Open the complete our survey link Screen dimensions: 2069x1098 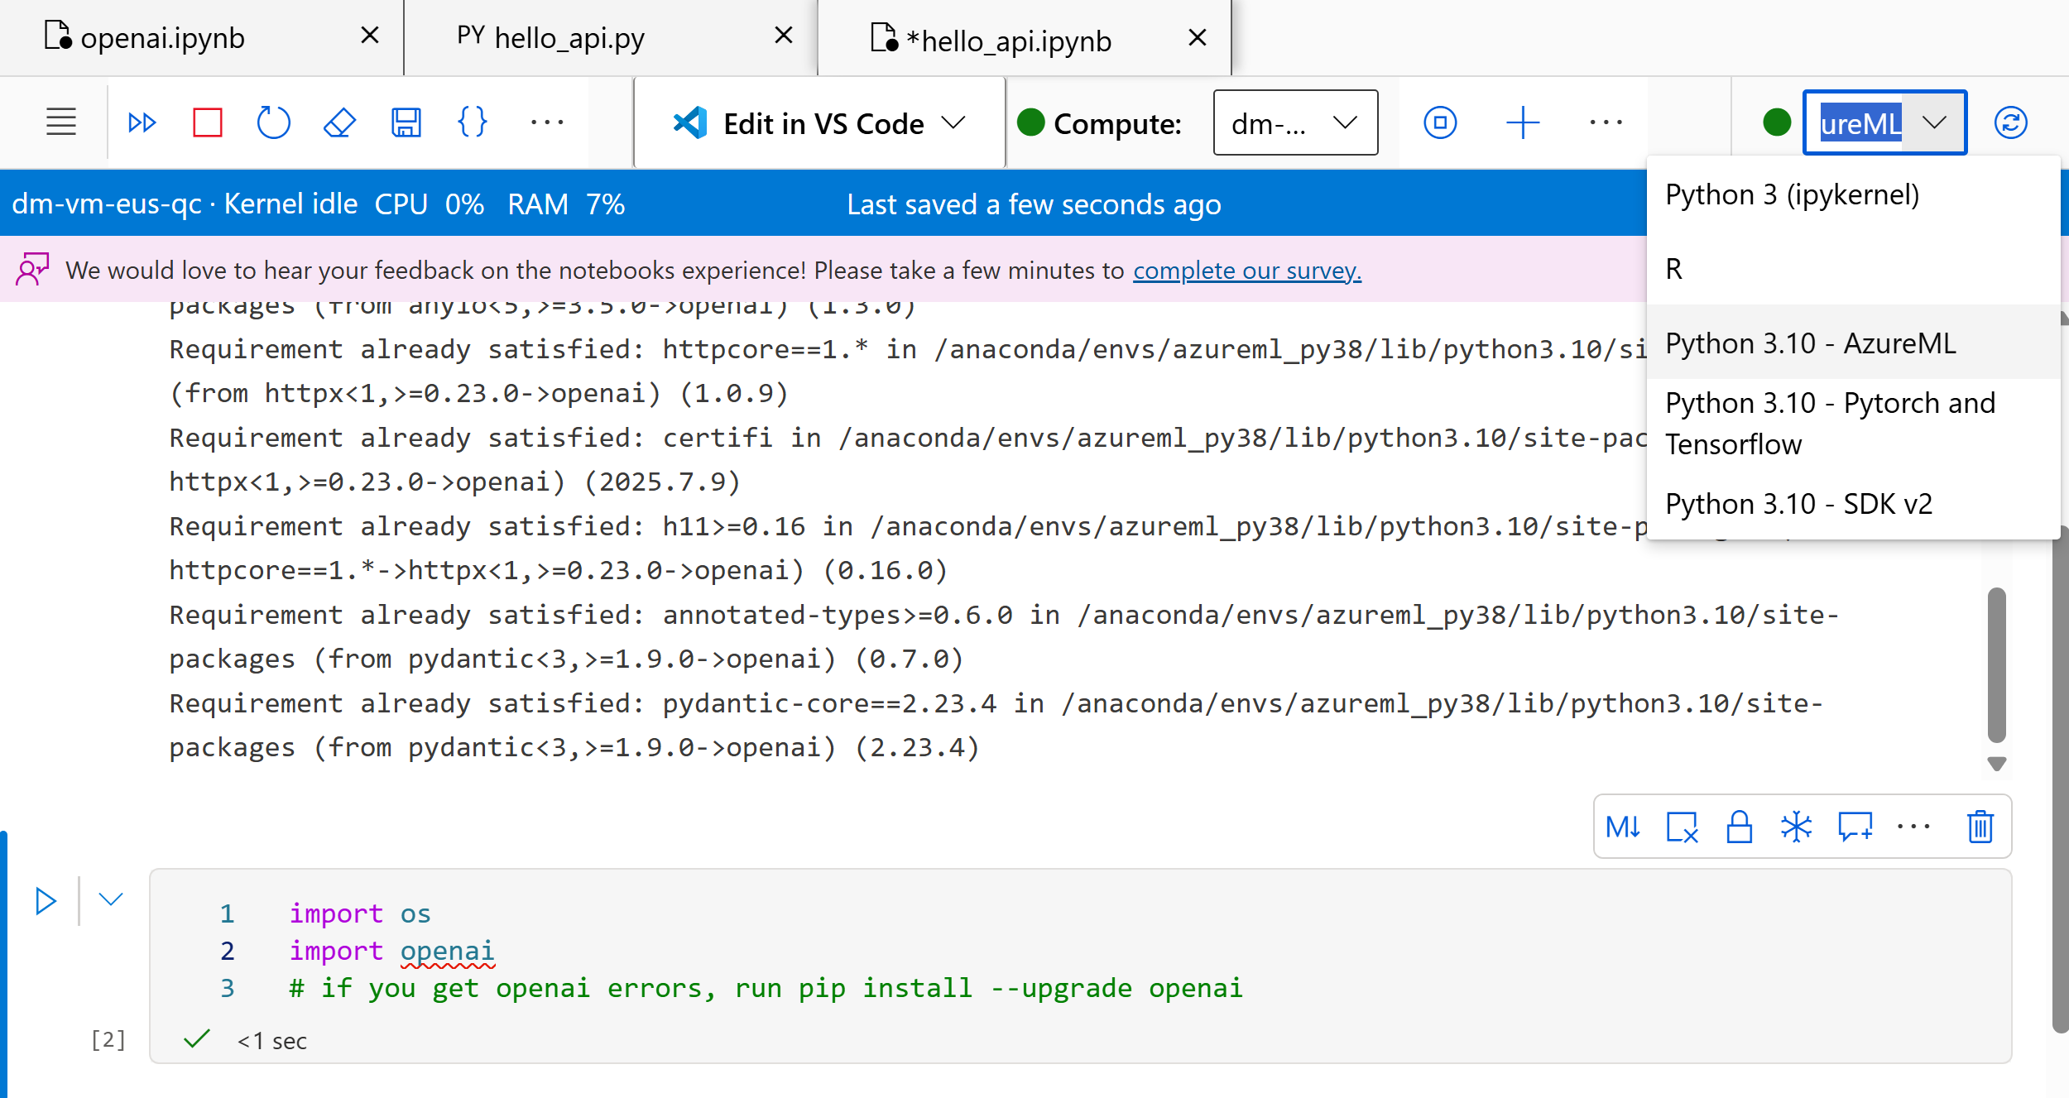(1246, 271)
